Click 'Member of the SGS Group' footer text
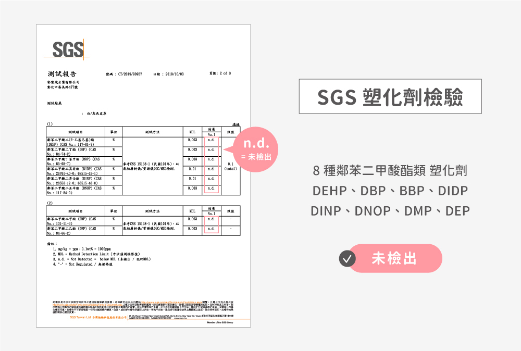The image size is (521, 351). click(x=220, y=322)
